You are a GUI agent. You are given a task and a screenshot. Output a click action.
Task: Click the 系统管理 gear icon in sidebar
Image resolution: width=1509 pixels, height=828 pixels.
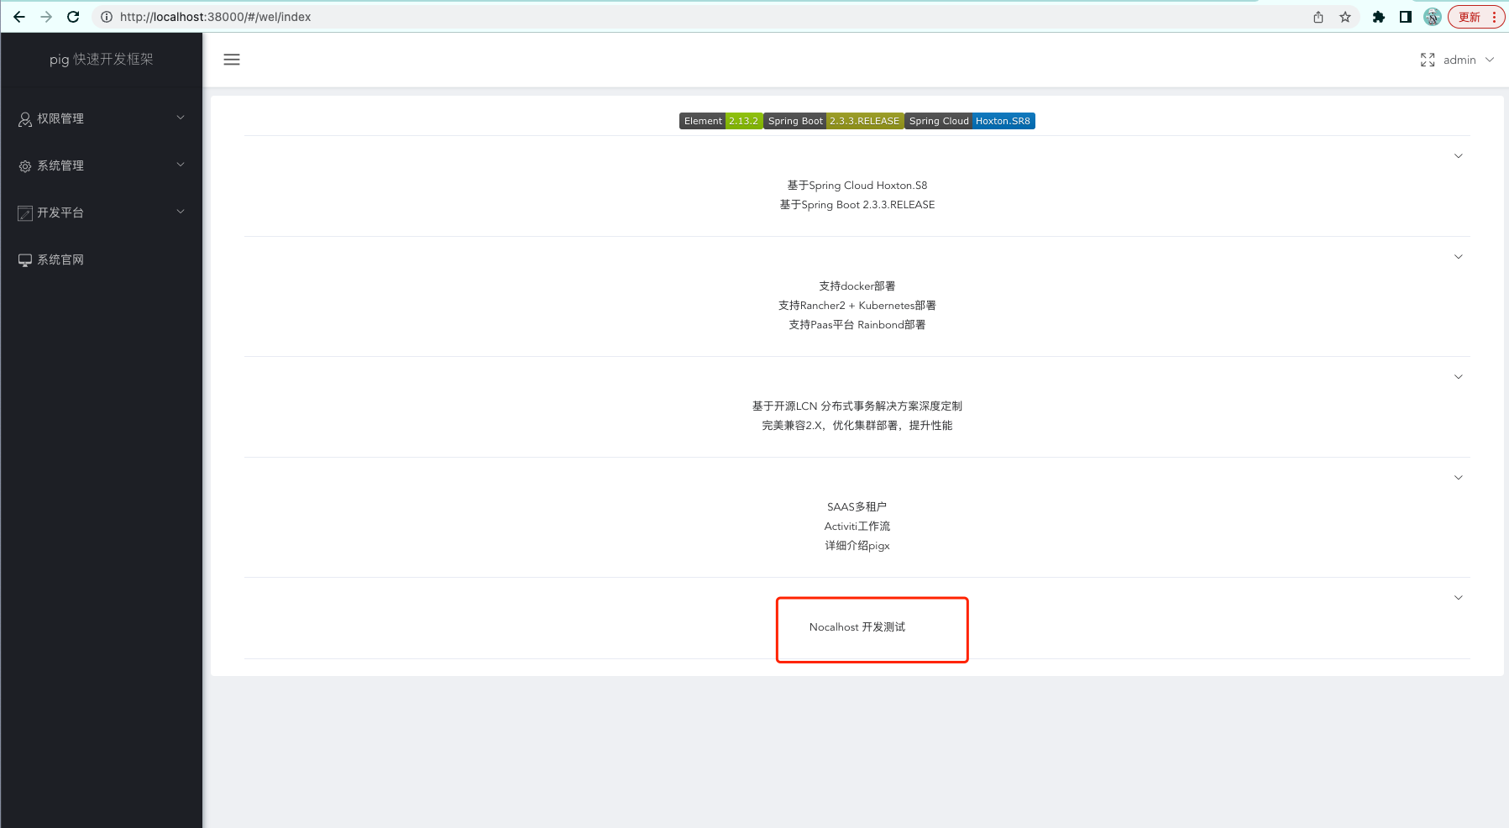tap(25, 166)
